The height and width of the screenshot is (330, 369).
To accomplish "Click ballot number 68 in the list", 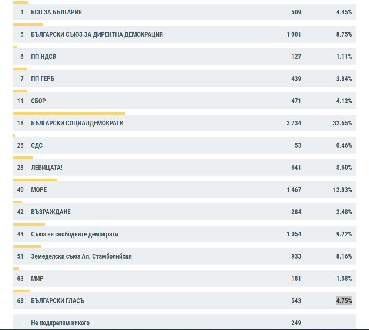I will coord(20,301).
